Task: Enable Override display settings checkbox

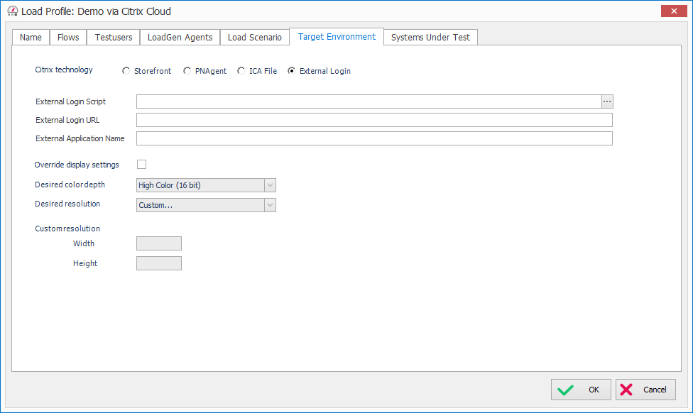Action: click(x=141, y=165)
